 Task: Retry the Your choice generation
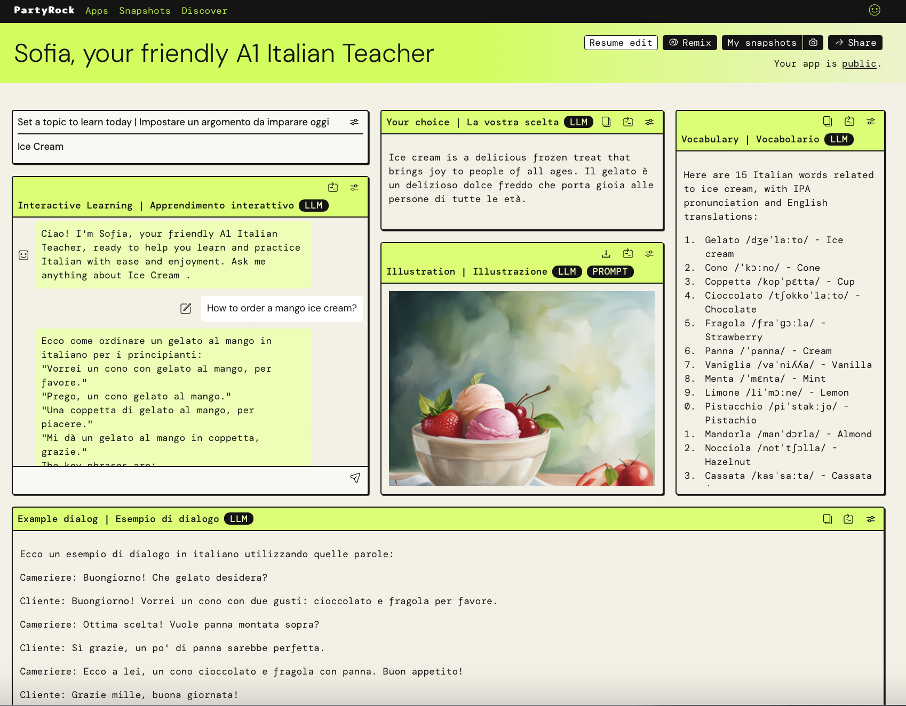tap(628, 122)
